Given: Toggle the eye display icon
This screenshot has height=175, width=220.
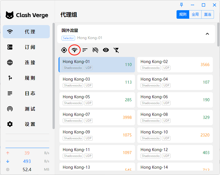Looking at the screenshot, I should 106,50.
